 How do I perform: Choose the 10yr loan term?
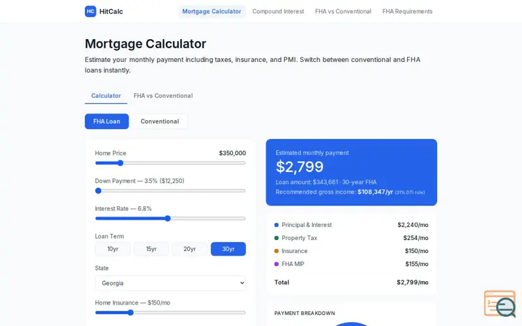click(x=112, y=249)
